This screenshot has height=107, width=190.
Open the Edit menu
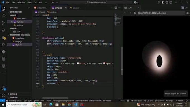pos(13,3)
